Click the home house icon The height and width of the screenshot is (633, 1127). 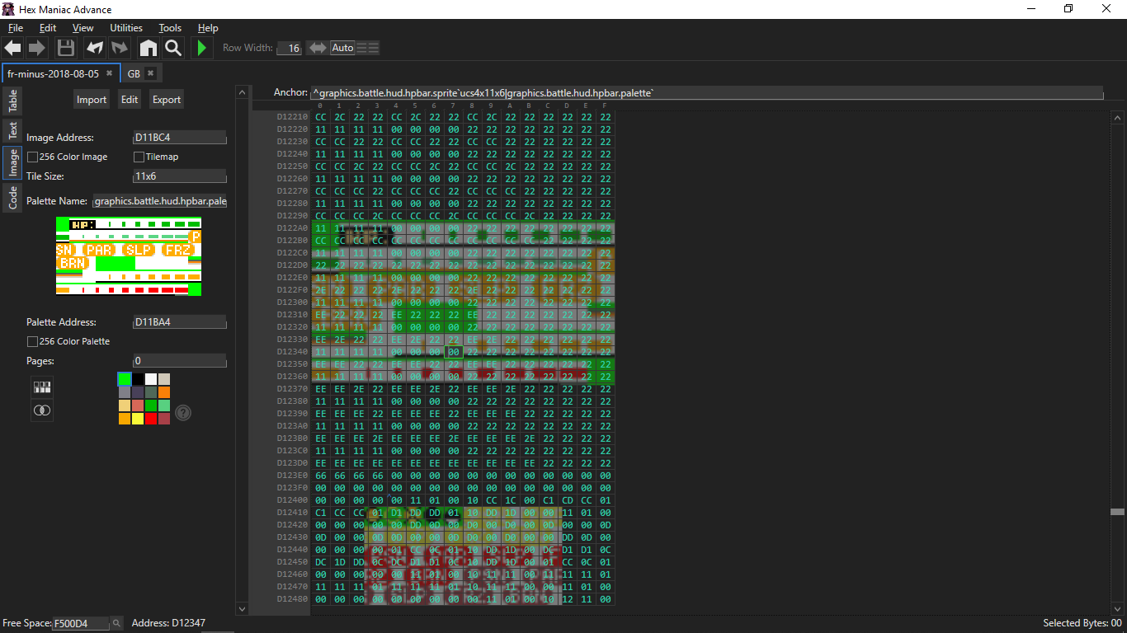148,48
